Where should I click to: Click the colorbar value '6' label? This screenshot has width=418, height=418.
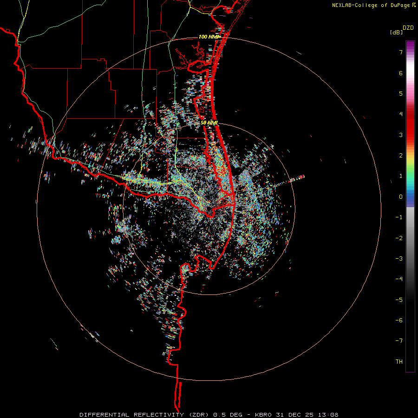[x=401, y=73]
